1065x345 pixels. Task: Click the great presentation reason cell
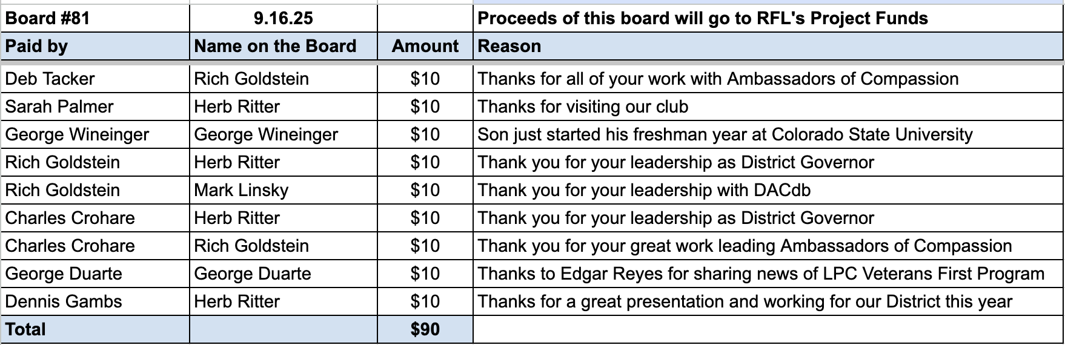(x=768, y=301)
